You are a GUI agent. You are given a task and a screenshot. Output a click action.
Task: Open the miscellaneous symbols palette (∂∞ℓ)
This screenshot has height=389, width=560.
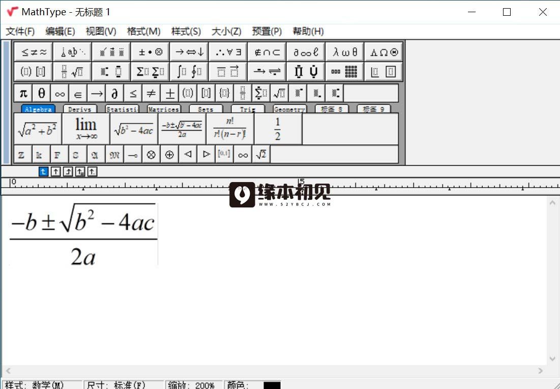pyautogui.click(x=306, y=52)
